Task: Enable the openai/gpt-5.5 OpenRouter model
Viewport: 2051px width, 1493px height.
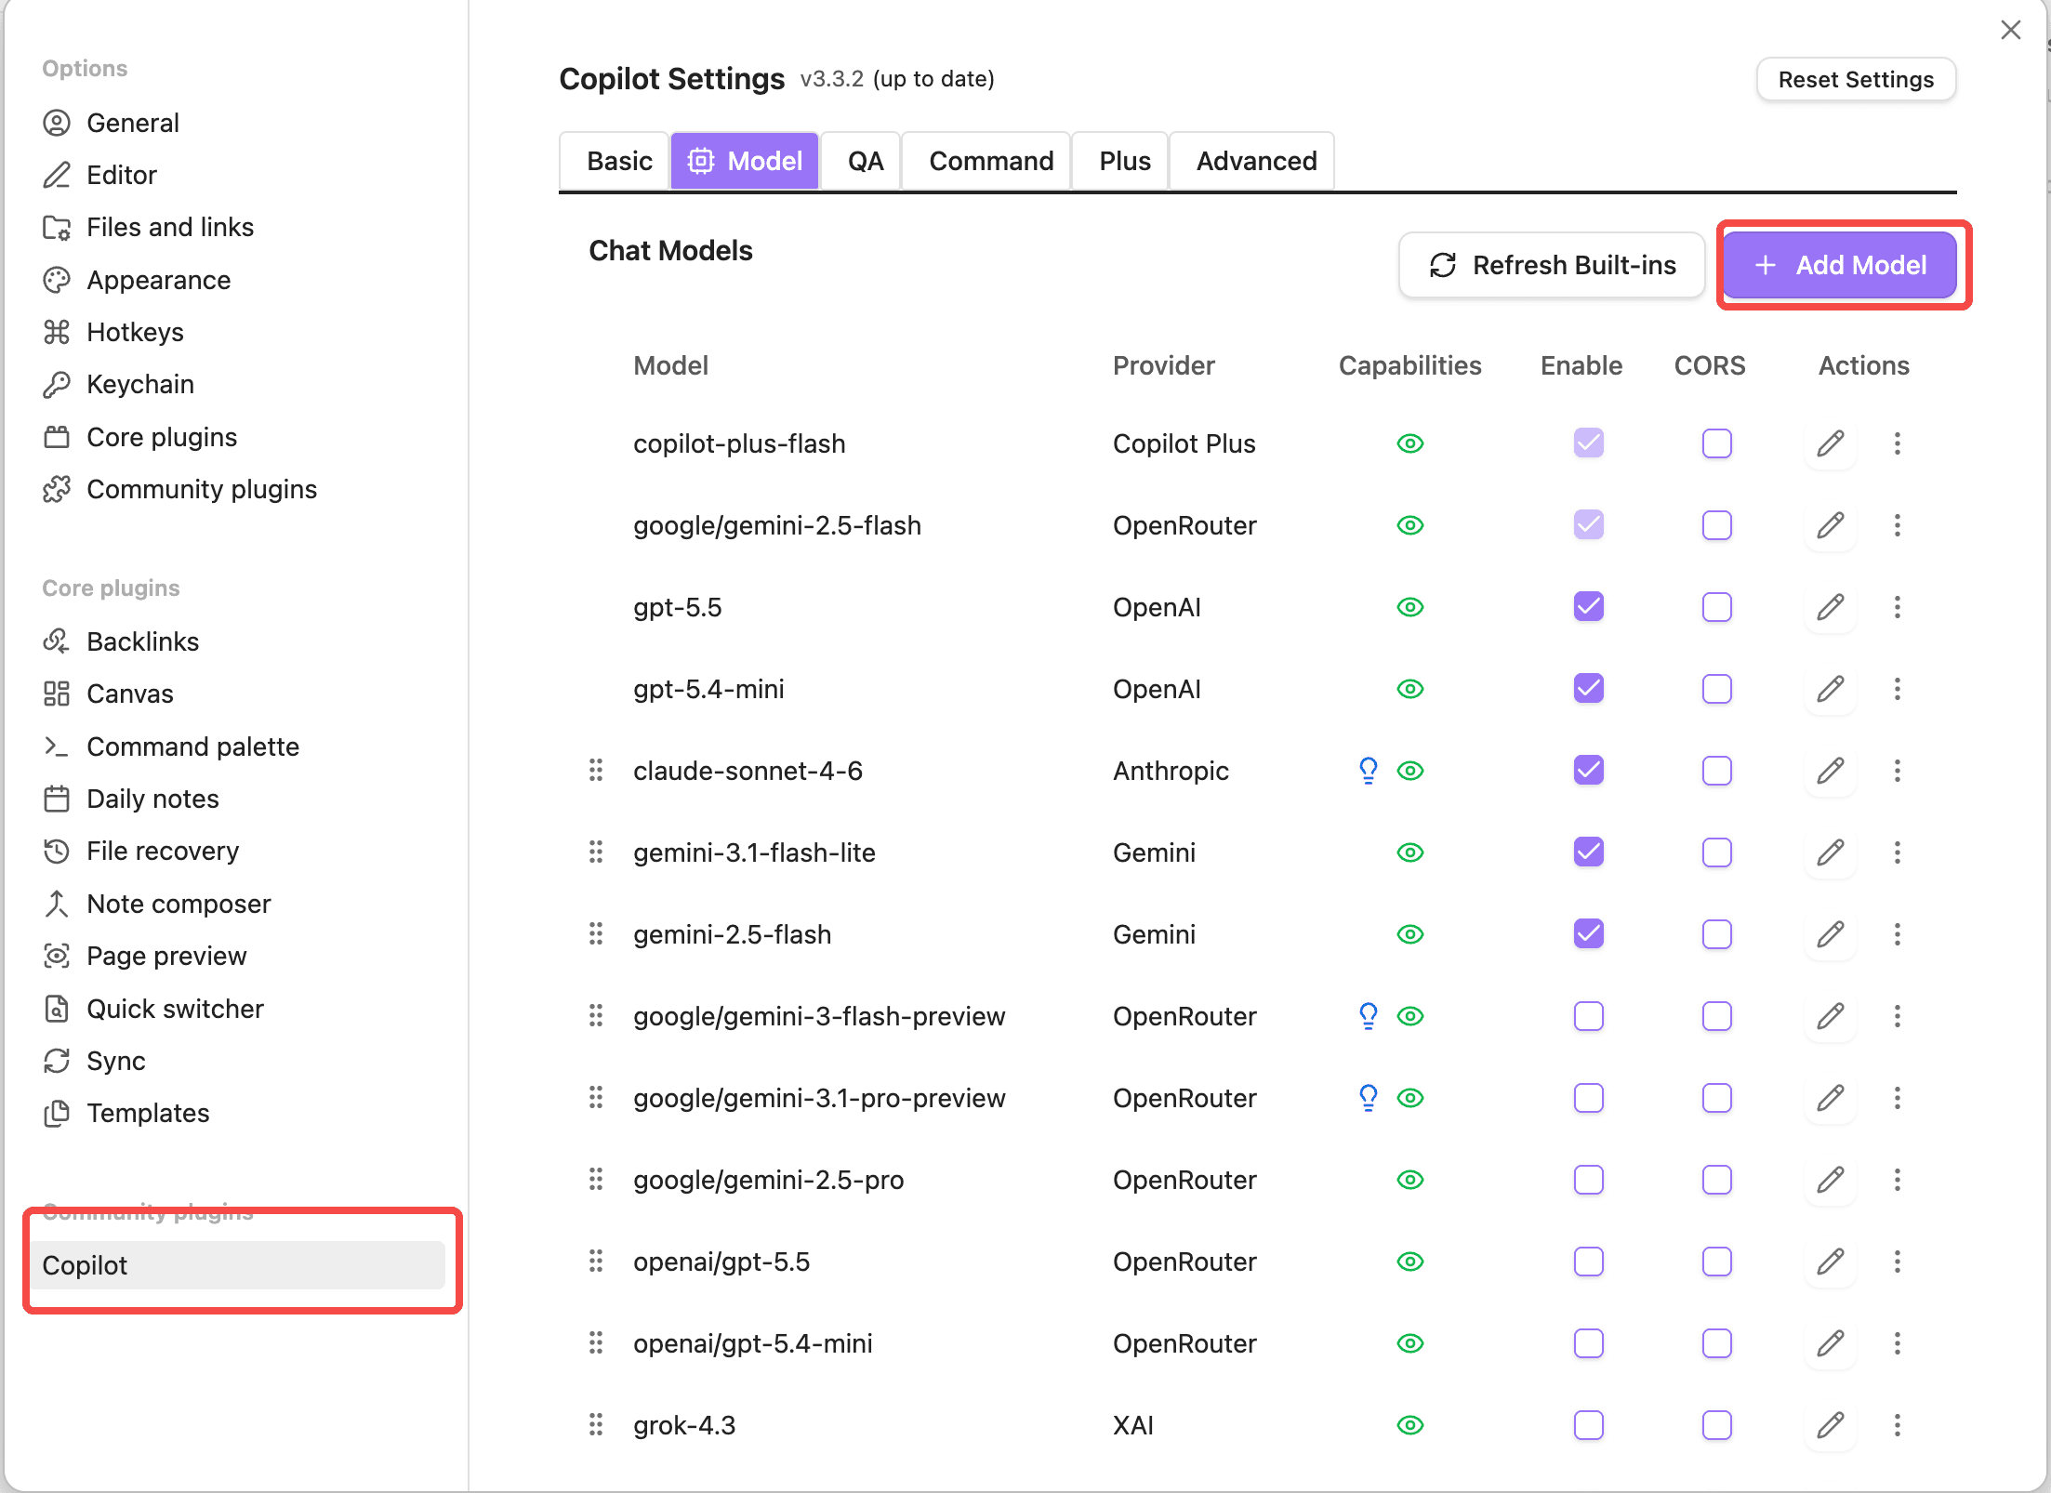Action: point(1588,1262)
